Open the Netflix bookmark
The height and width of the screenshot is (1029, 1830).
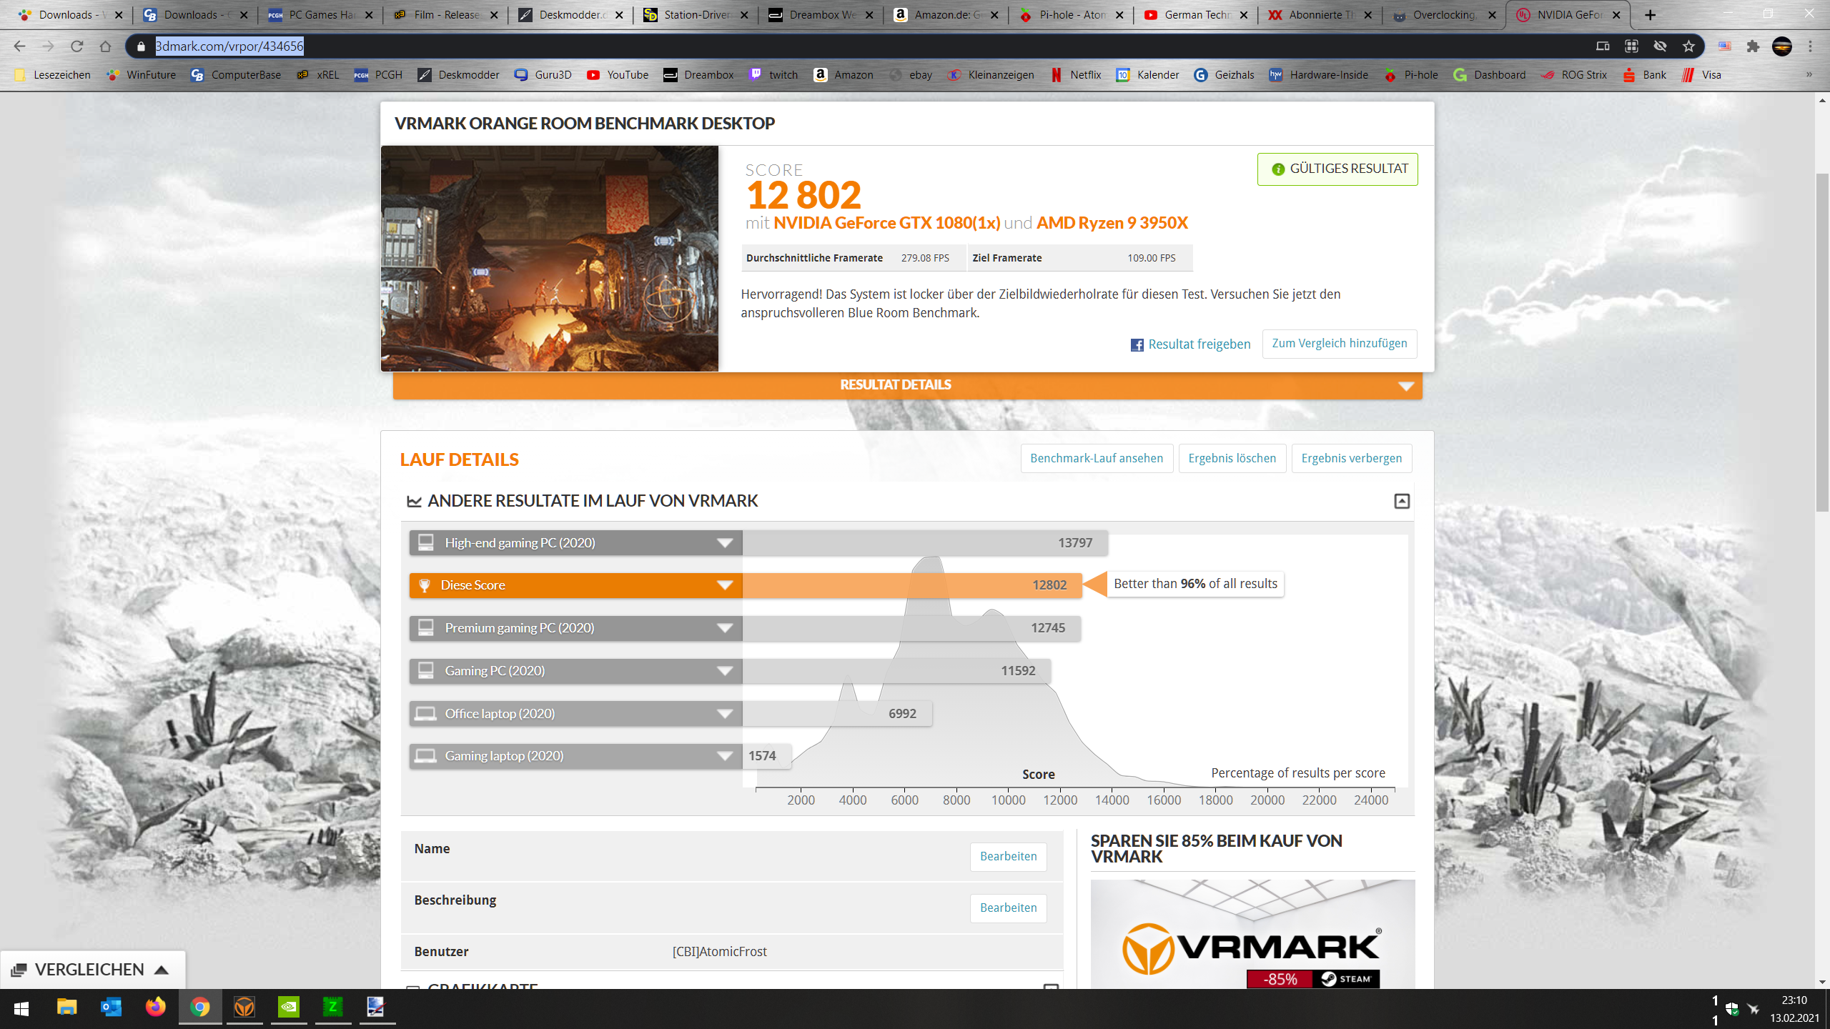pyautogui.click(x=1076, y=75)
